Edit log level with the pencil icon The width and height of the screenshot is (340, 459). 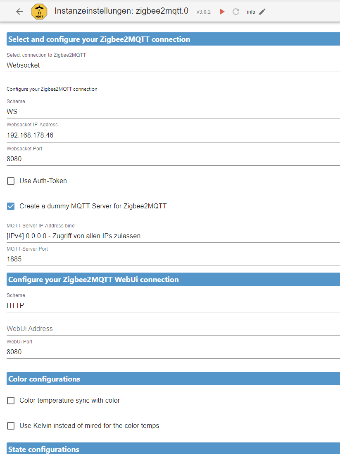point(262,12)
